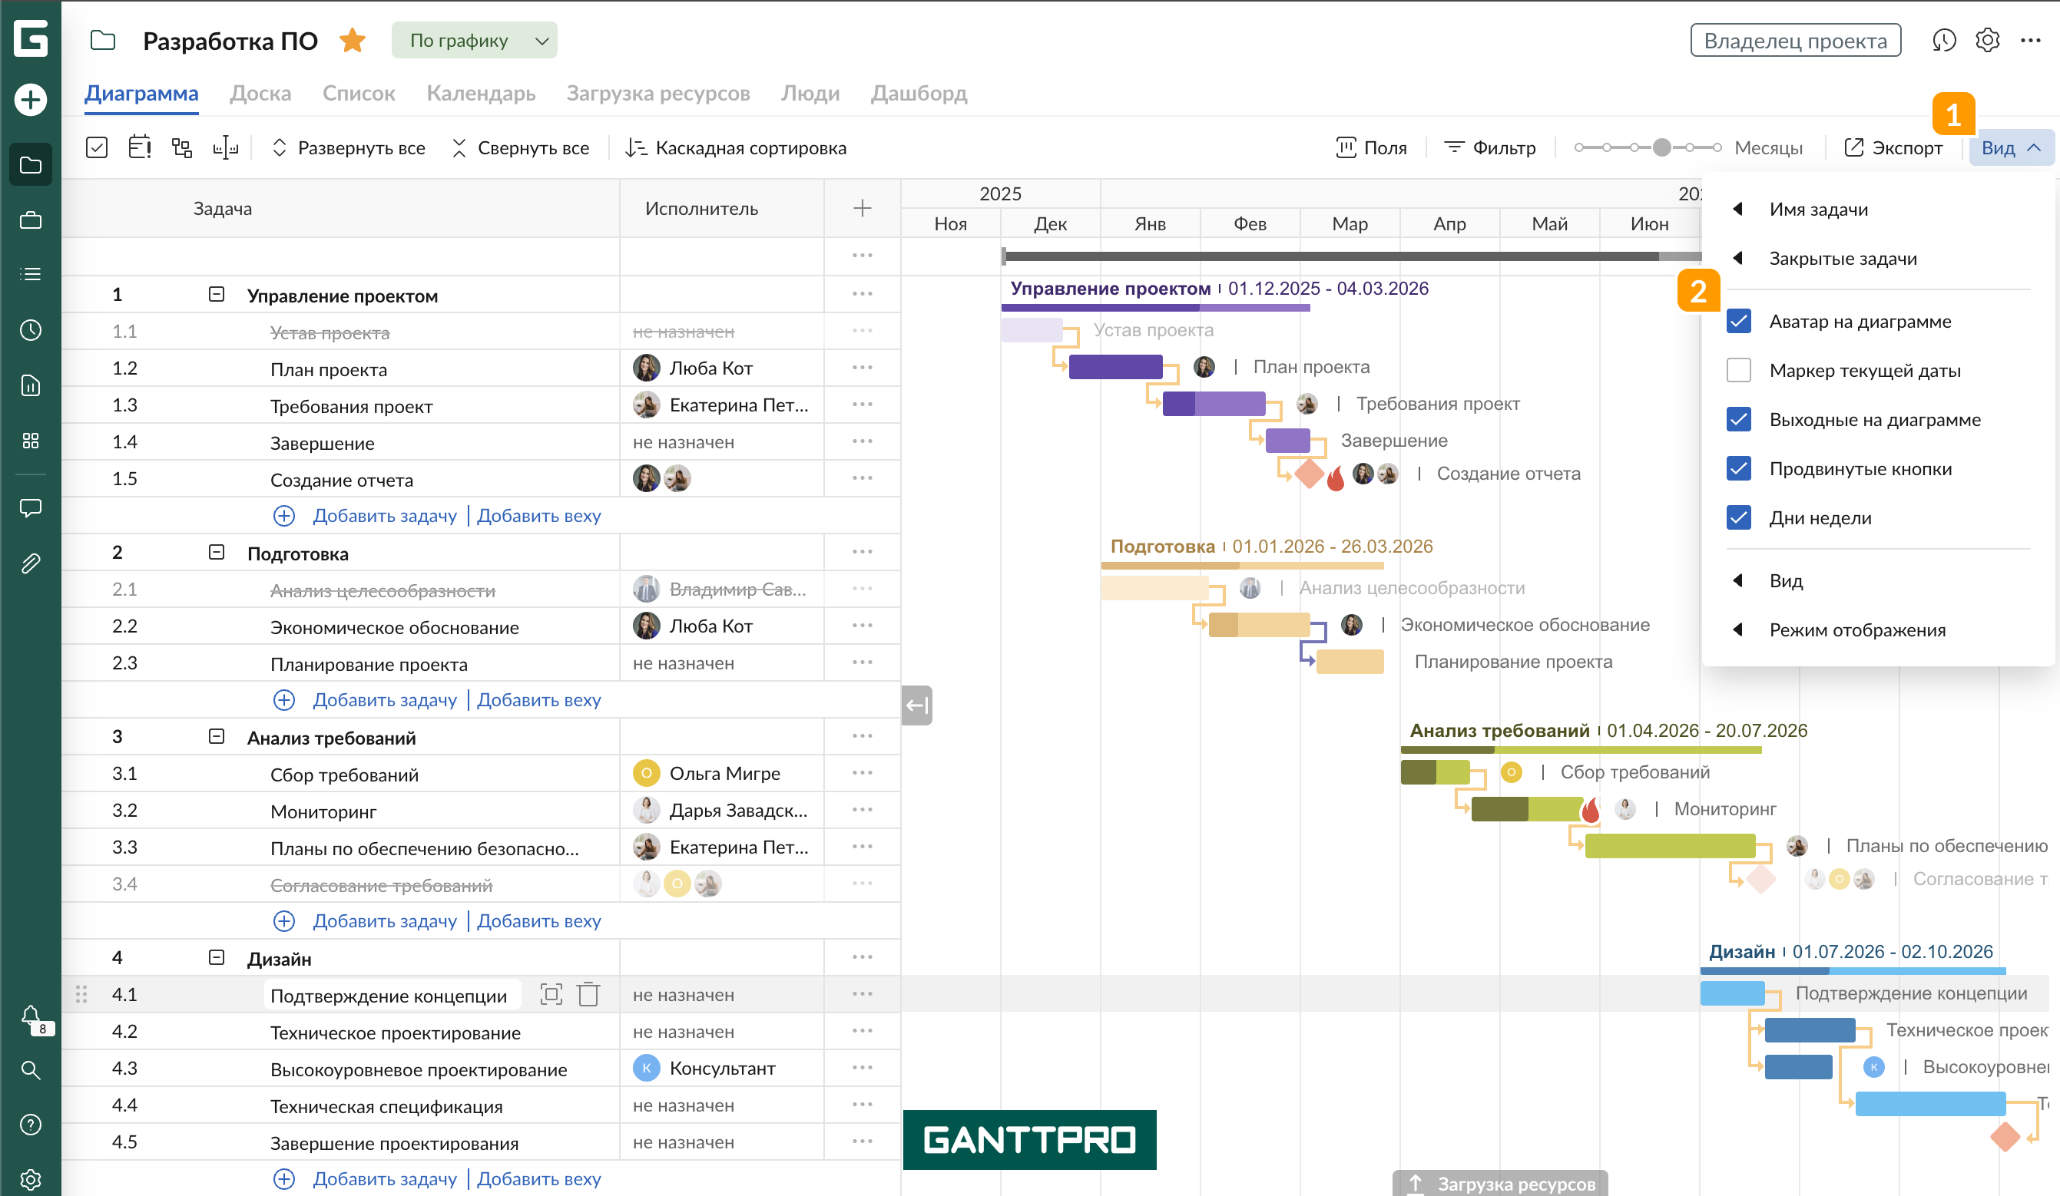Click the add column plus header

point(862,208)
